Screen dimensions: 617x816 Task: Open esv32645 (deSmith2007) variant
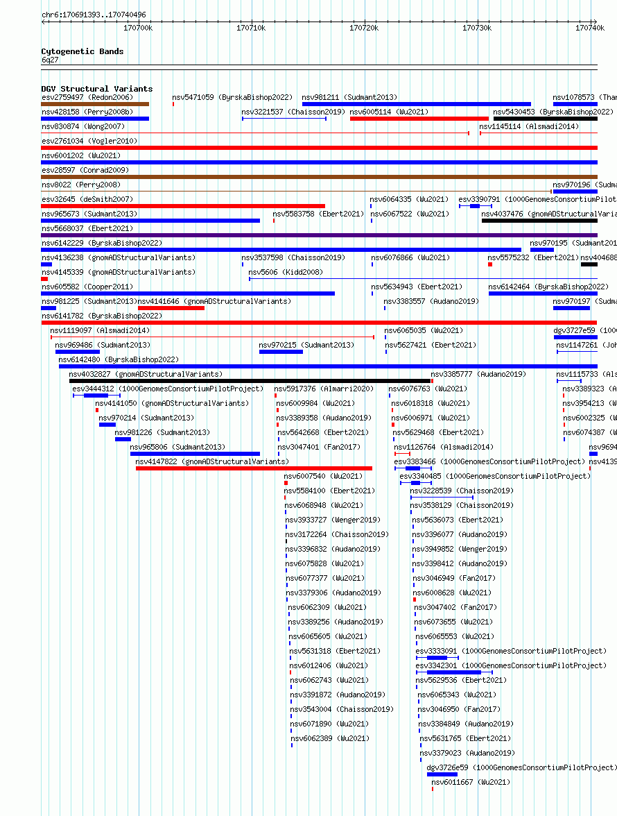click(x=87, y=199)
